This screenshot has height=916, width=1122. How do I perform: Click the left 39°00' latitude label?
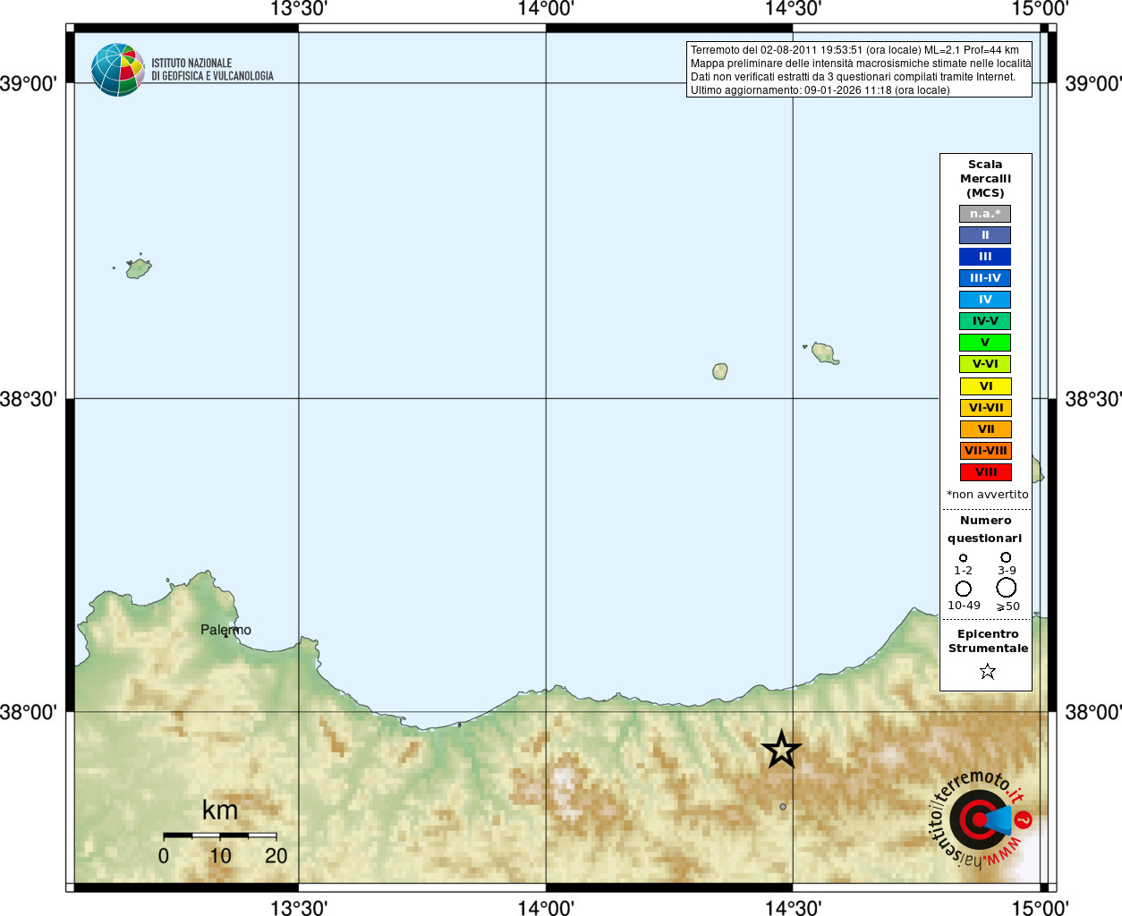point(30,83)
